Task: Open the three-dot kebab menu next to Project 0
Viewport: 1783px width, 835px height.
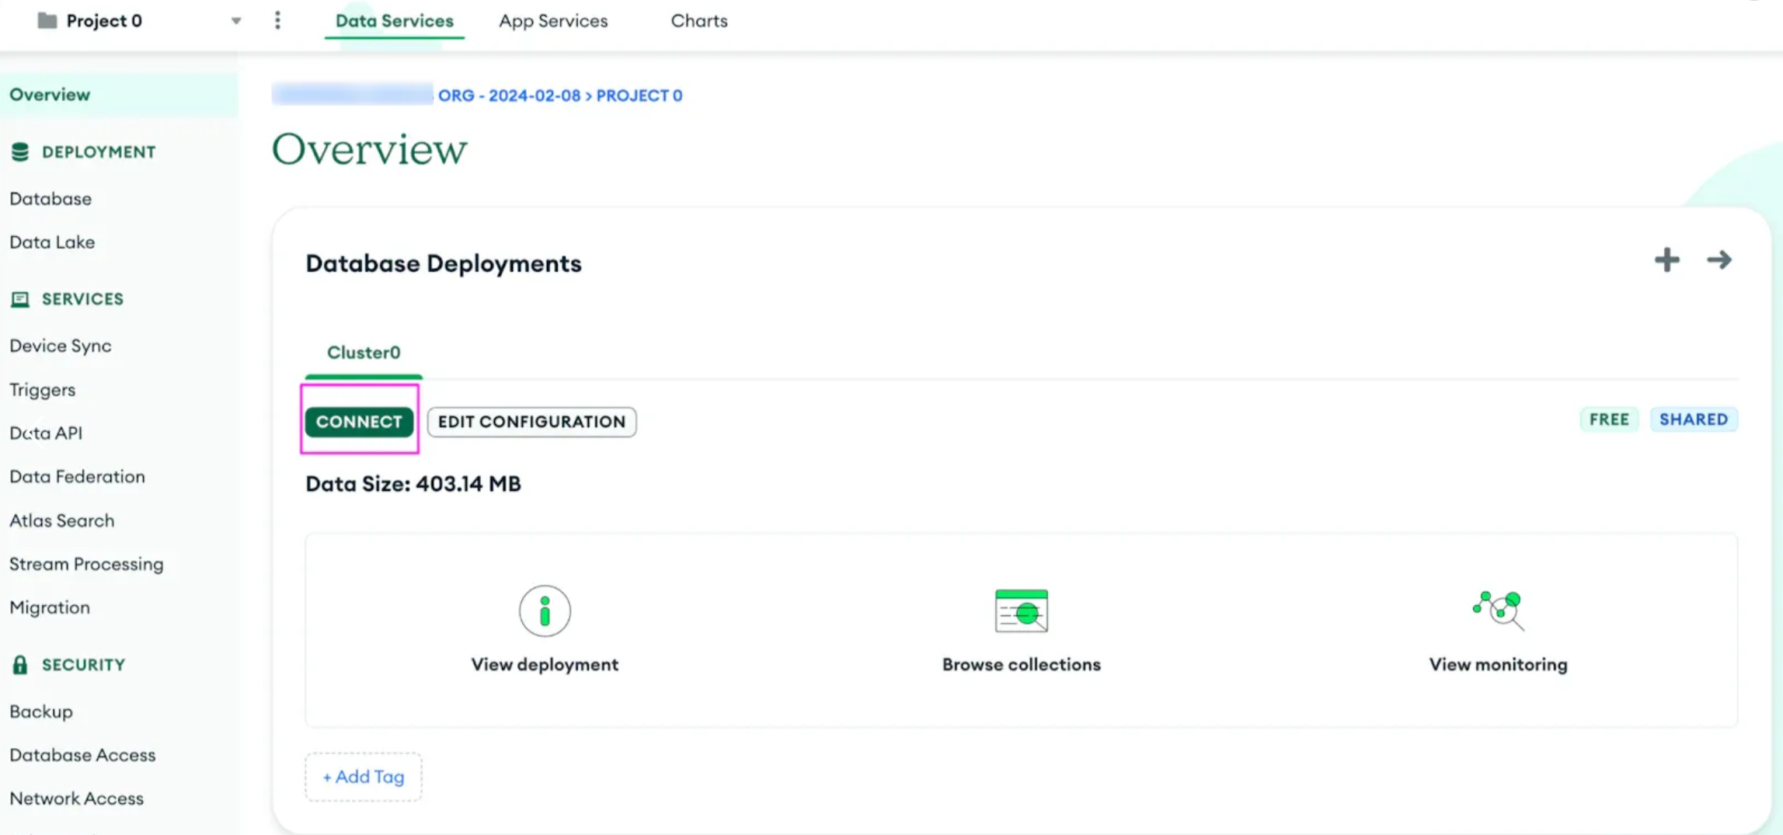Action: tap(277, 19)
